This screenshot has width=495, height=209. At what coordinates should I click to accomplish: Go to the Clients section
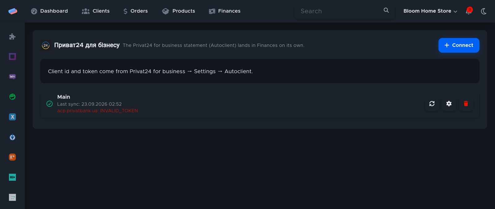pos(96,11)
